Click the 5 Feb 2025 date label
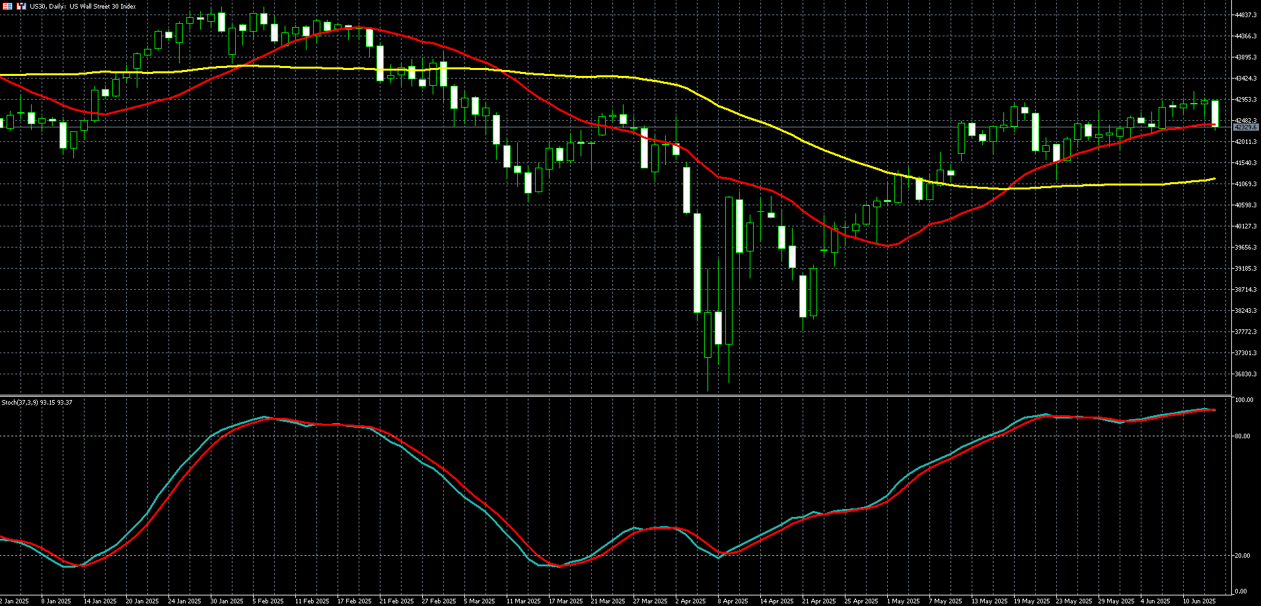 268,601
